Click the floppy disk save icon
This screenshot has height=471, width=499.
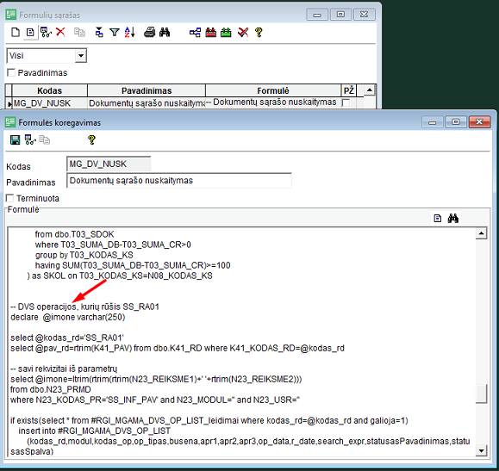15,140
